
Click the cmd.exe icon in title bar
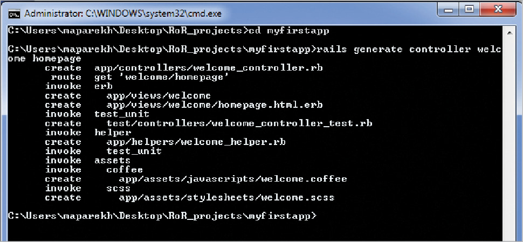coord(15,12)
